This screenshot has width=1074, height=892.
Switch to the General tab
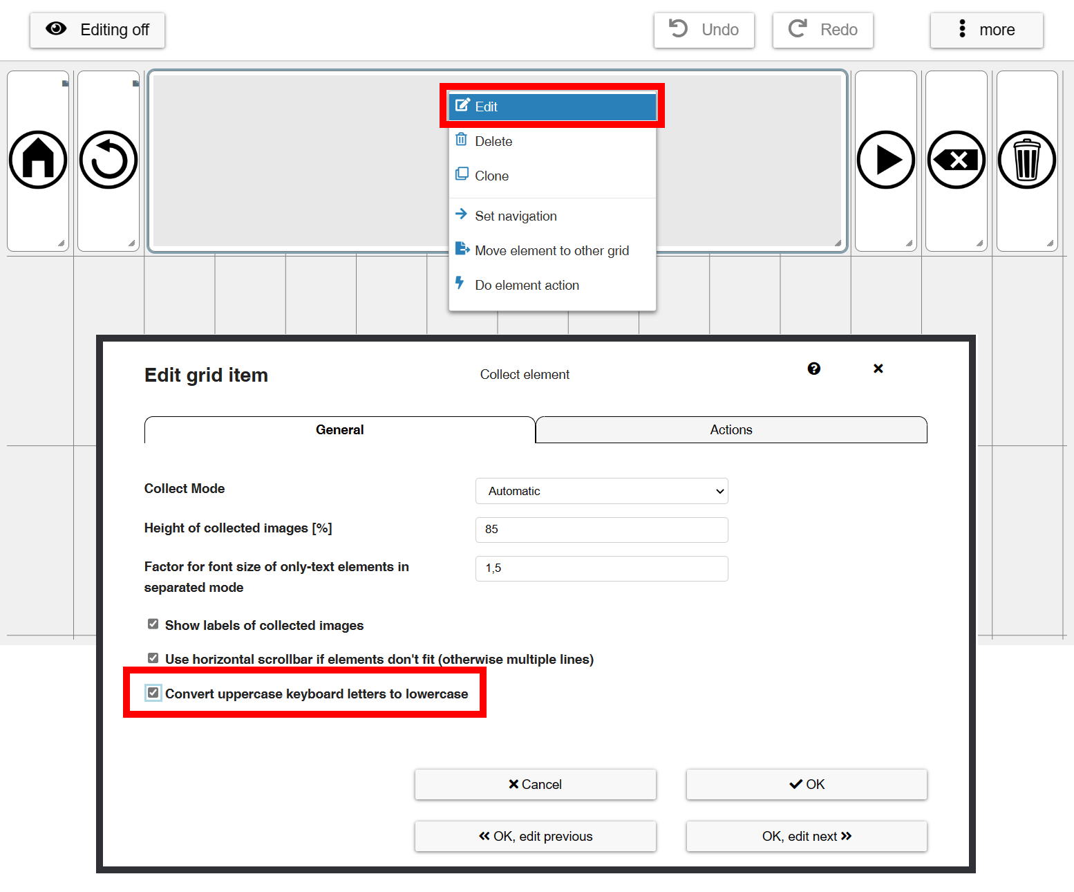point(340,429)
